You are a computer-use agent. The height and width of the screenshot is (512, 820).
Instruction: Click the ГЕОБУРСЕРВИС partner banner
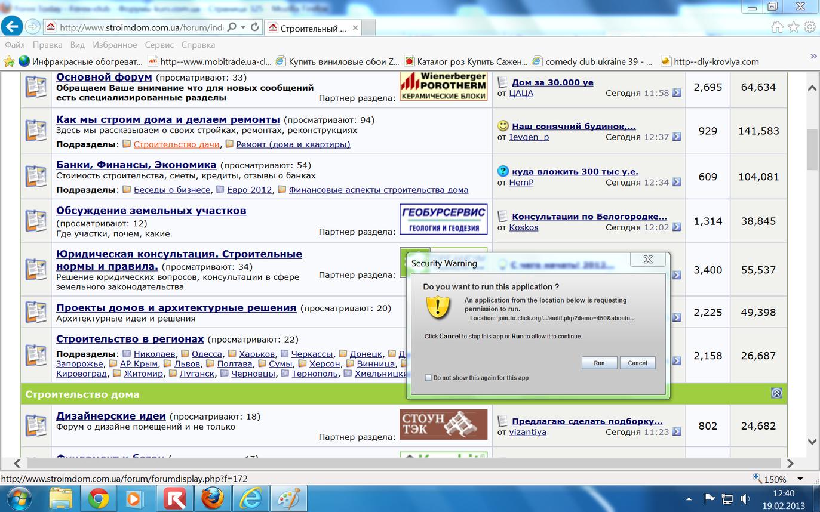point(443,220)
